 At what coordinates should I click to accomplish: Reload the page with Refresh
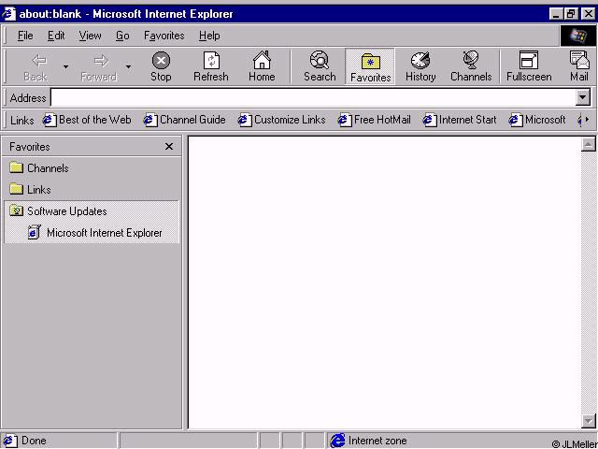(211, 66)
